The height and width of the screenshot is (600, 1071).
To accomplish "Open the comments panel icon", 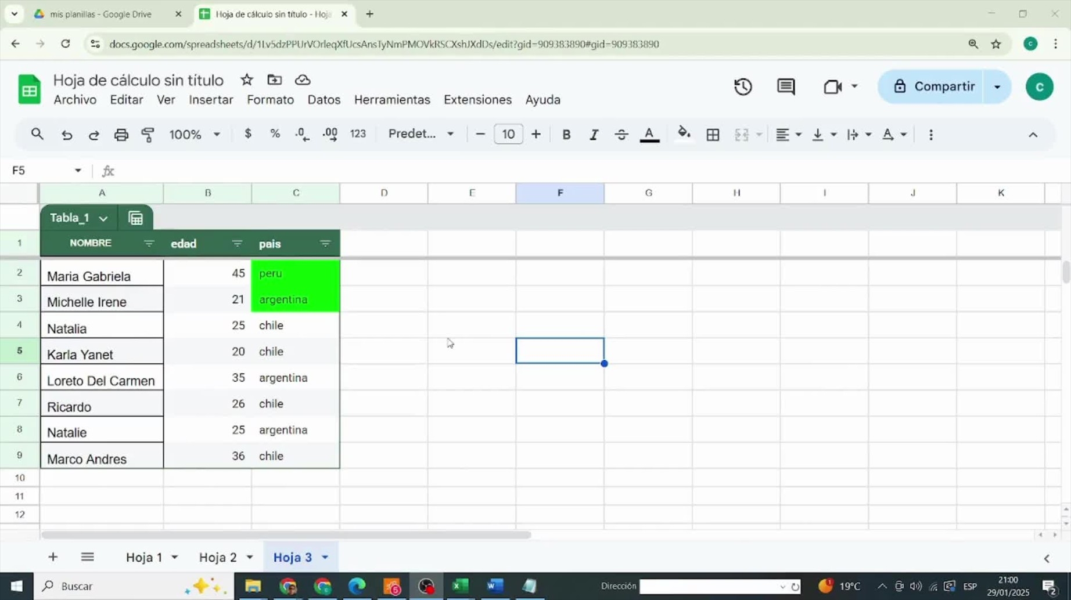I will coord(786,86).
